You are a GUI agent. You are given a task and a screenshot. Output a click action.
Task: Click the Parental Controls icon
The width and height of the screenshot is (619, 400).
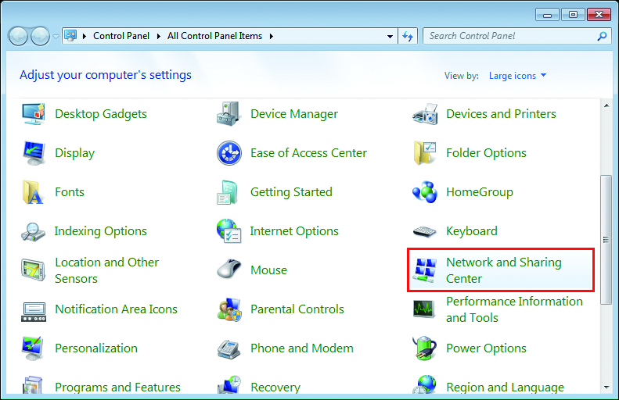coord(229,309)
